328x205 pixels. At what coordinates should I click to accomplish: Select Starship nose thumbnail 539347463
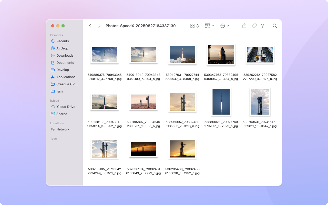point(221,55)
